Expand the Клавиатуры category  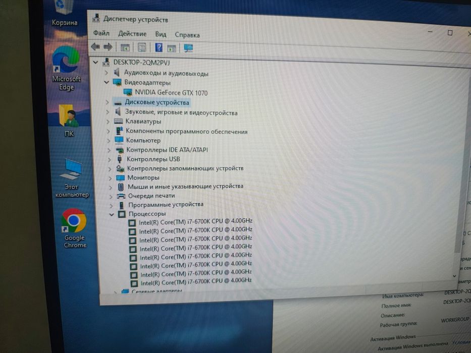[x=108, y=121]
